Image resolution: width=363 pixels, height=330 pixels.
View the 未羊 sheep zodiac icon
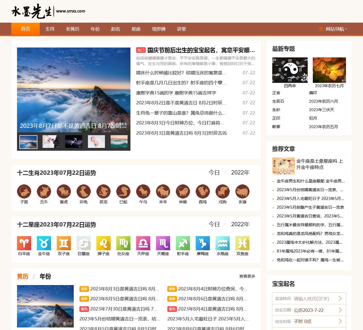(163, 191)
